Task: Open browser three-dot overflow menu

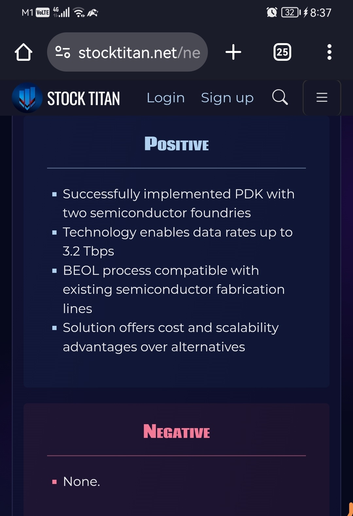Action: click(x=329, y=52)
